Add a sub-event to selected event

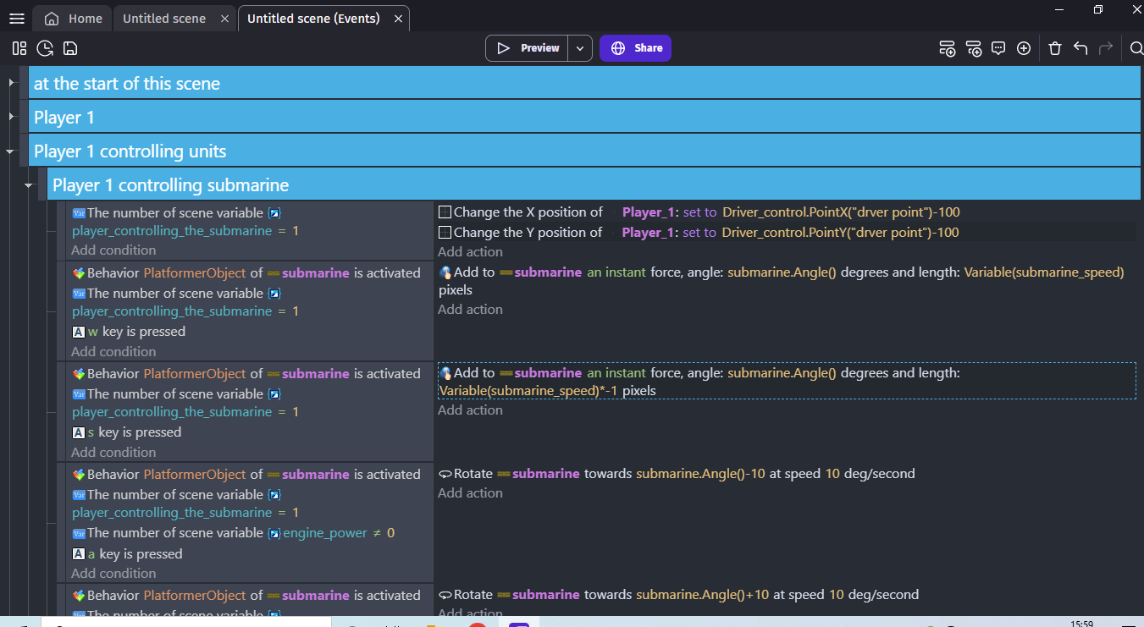974,48
